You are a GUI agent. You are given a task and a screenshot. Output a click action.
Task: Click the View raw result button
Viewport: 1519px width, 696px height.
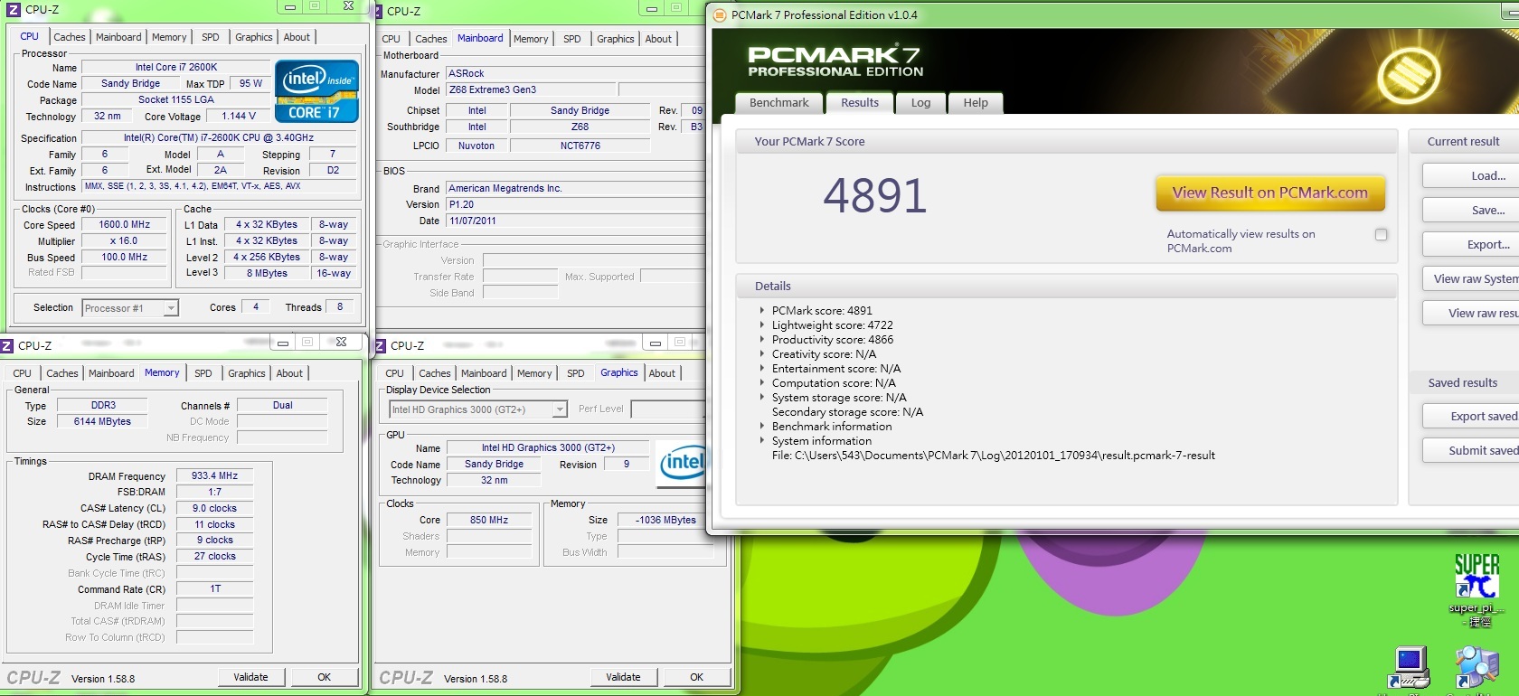coord(1471,313)
